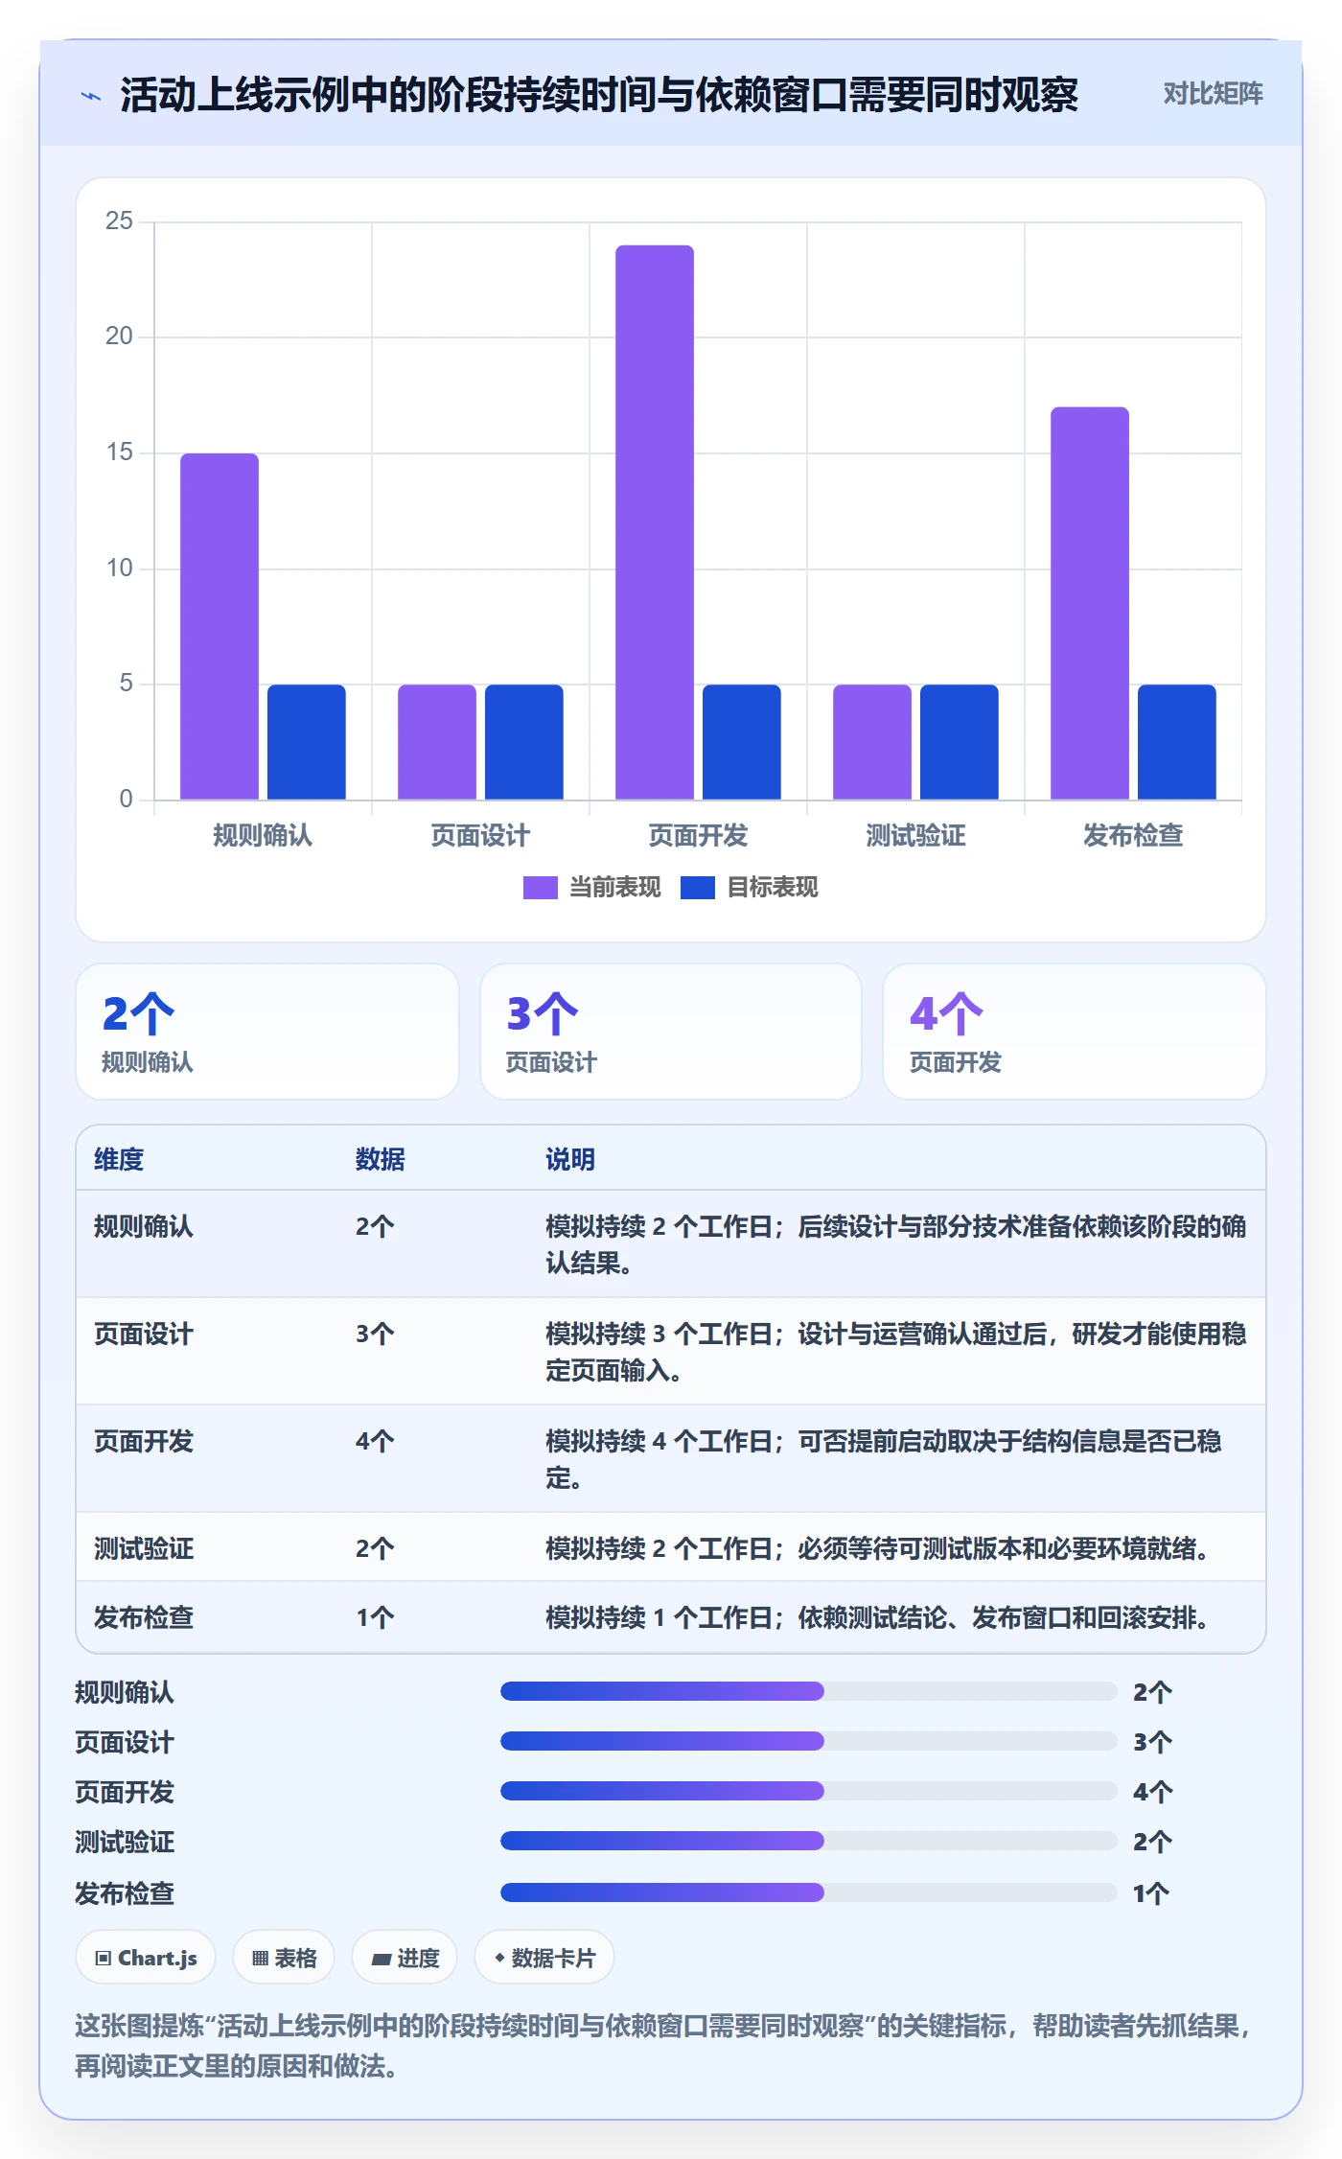This screenshot has height=2159, width=1342.
Task: Click the 测试验证 progress bar
Action: (x=808, y=1841)
